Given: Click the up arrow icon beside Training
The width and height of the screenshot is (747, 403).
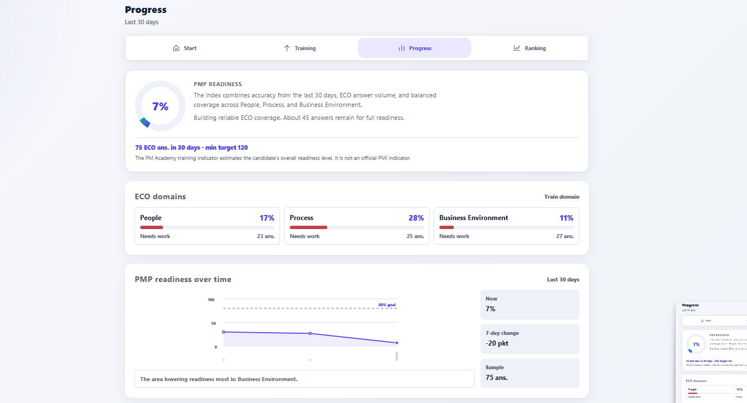Looking at the screenshot, I should coord(287,48).
